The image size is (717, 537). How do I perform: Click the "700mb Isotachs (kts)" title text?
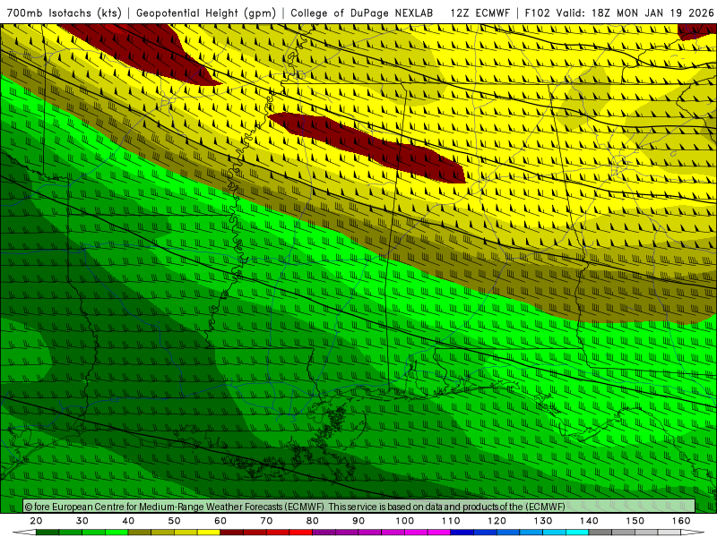[64, 13]
